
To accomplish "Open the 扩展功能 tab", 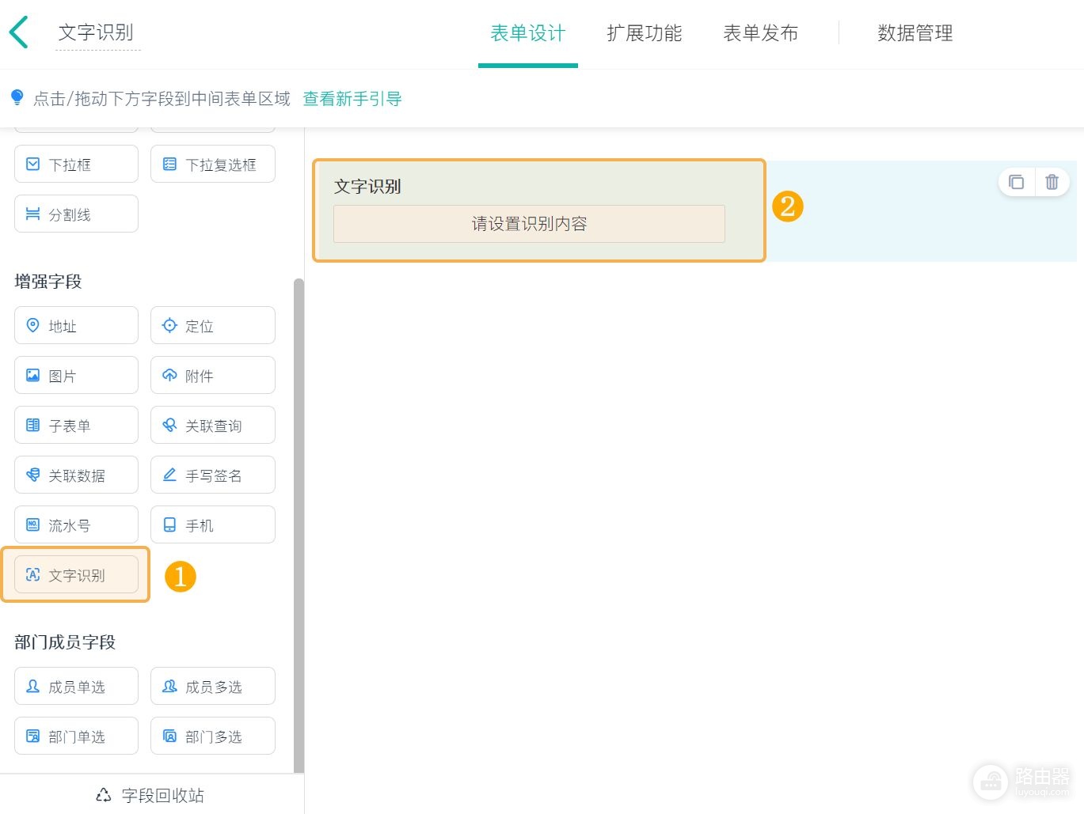I will [x=644, y=32].
